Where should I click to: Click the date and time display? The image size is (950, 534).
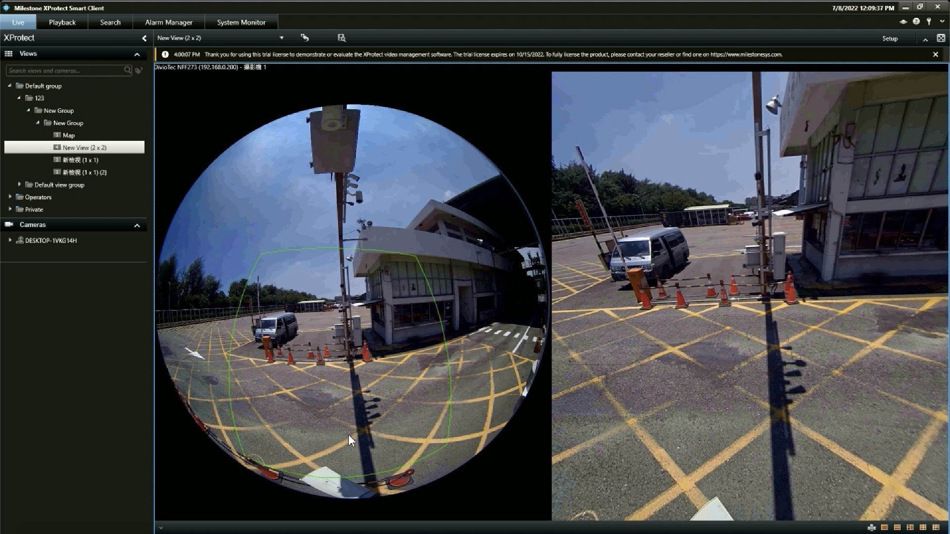(x=863, y=8)
